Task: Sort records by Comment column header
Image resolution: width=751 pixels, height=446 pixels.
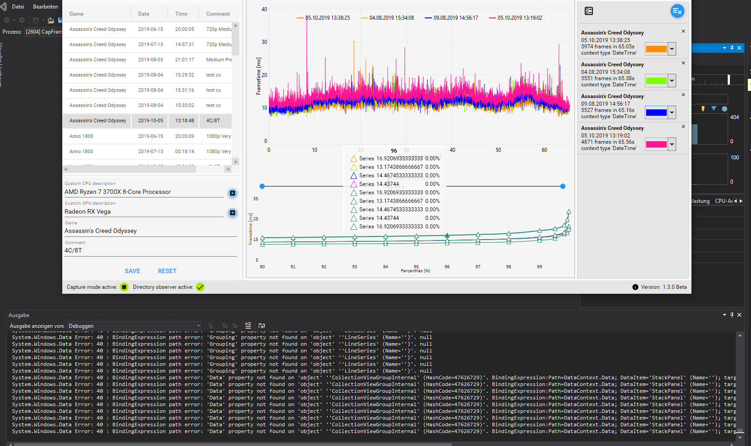Action: [x=218, y=14]
